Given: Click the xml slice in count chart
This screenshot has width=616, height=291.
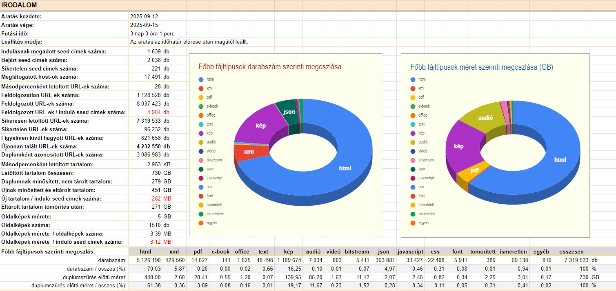Looking at the screenshot, I should pyautogui.click(x=249, y=152).
